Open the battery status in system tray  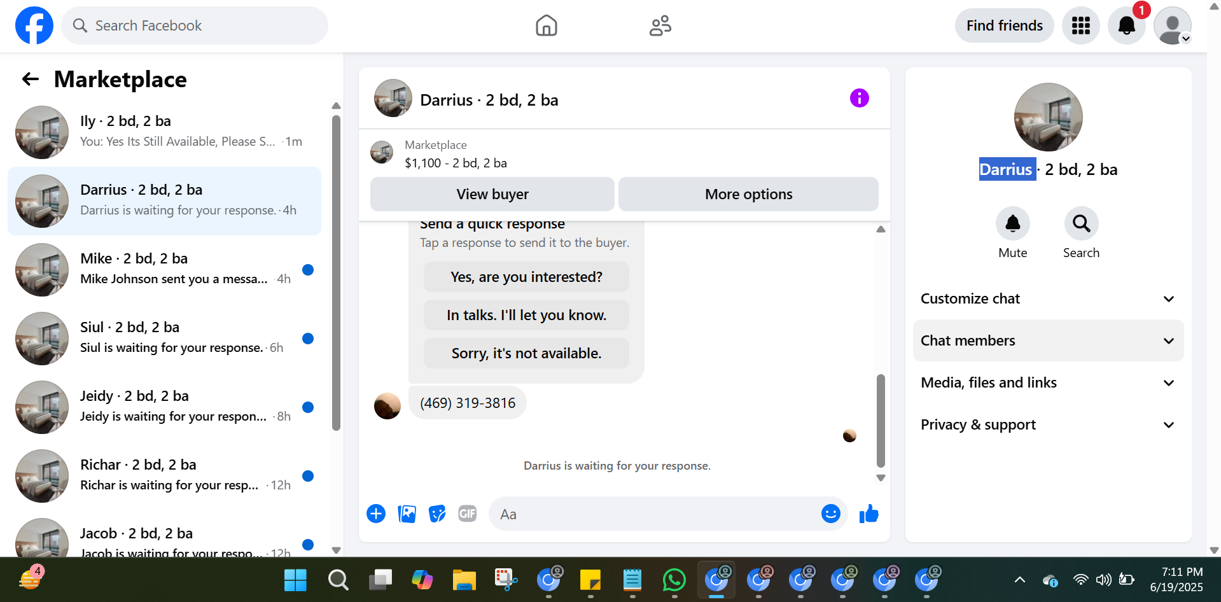(1127, 580)
